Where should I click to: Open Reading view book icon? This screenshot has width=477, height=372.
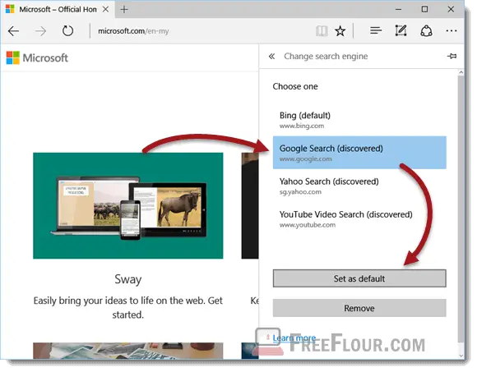[x=322, y=30]
